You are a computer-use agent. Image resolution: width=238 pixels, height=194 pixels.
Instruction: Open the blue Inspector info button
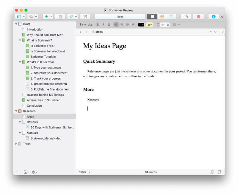coord(213,17)
